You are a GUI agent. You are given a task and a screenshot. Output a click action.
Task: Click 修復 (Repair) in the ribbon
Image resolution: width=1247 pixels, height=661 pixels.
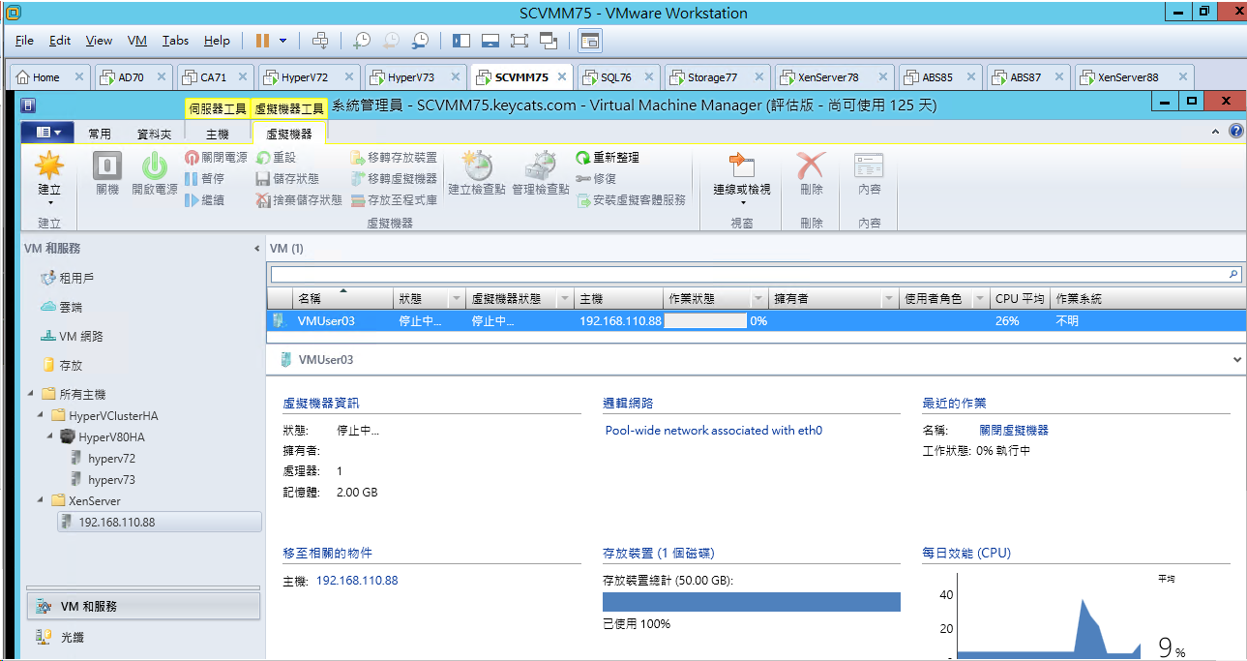pyautogui.click(x=596, y=178)
